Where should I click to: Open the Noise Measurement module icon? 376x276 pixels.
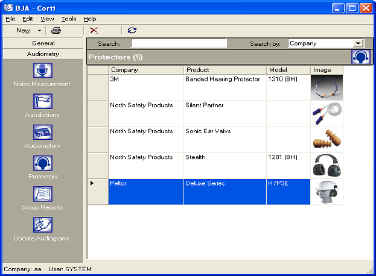(x=43, y=71)
